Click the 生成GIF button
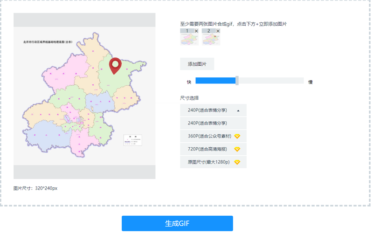The width and height of the screenshot is (373, 233). [x=177, y=223]
